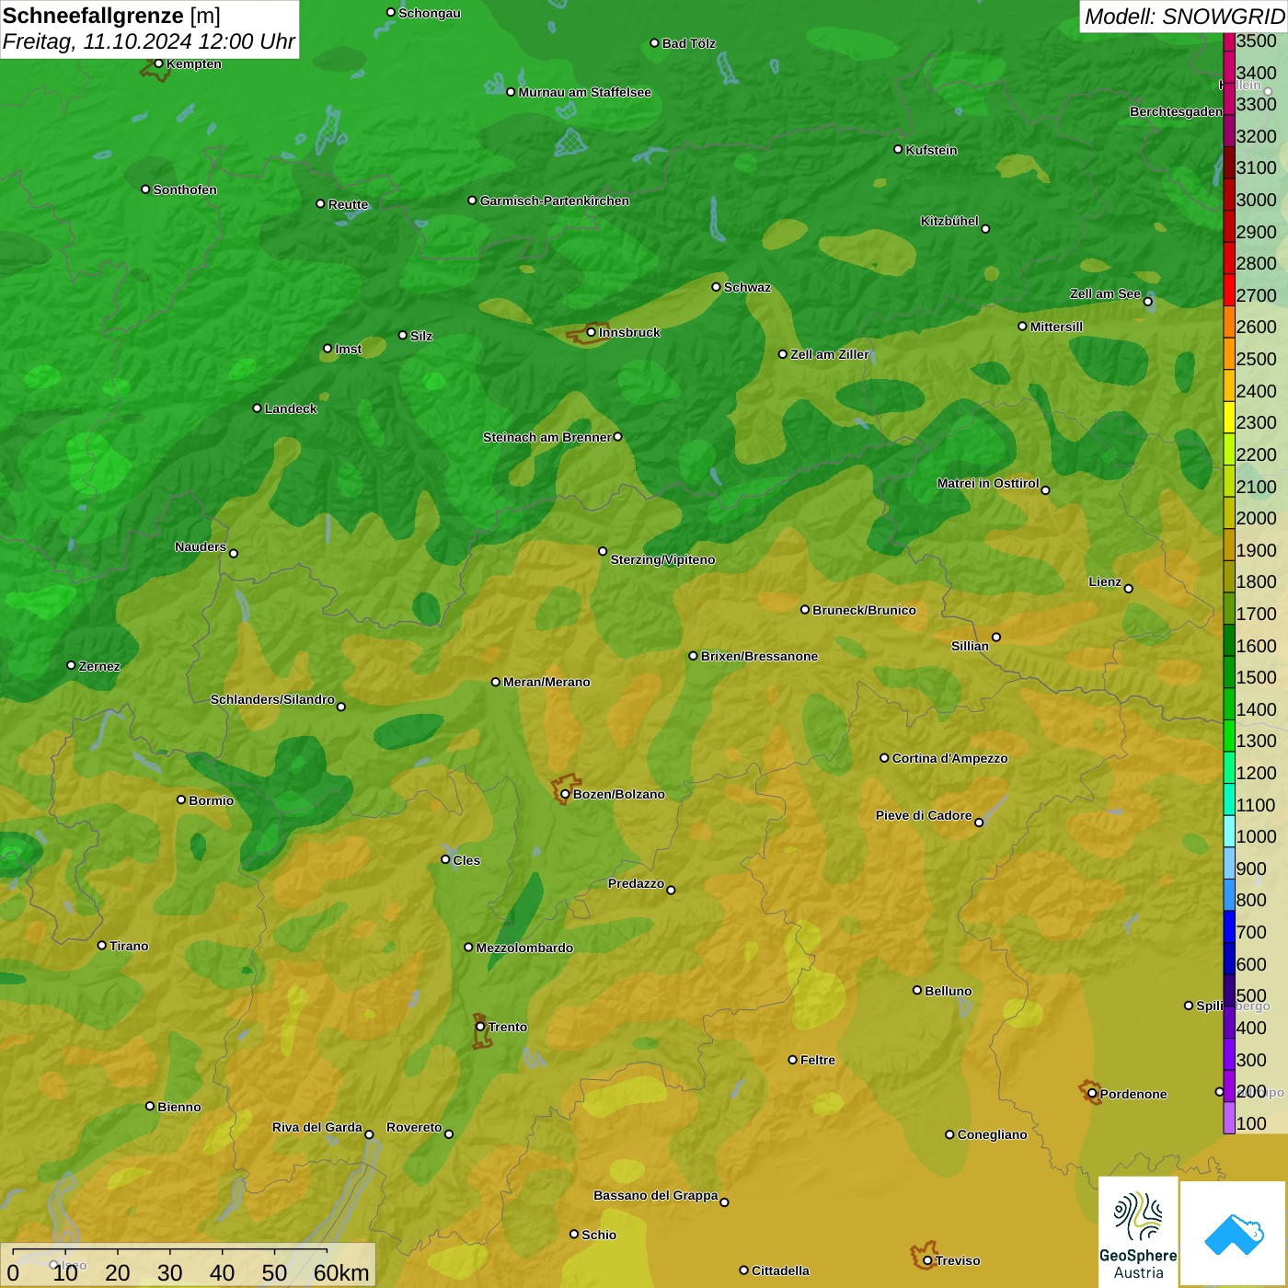The image size is (1288, 1288).
Task: Click the Feltre marker dot
Action: [792, 1059]
